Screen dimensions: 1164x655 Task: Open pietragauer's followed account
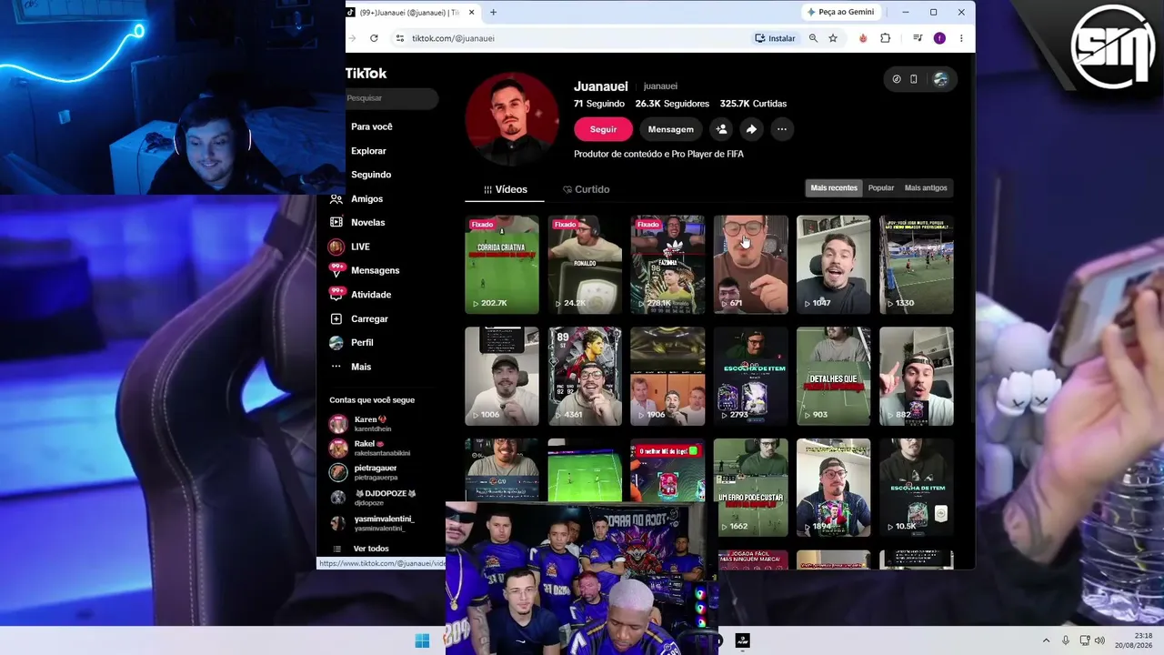point(372,473)
